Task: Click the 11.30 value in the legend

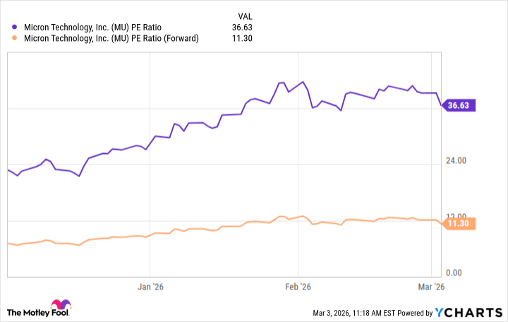Action: point(242,38)
